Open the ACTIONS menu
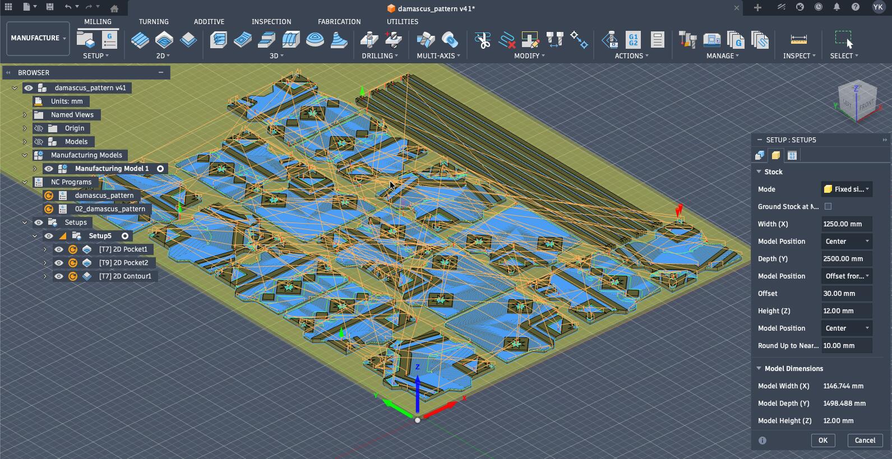Viewport: 892px width, 459px height. pyautogui.click(x=631, y=55)
